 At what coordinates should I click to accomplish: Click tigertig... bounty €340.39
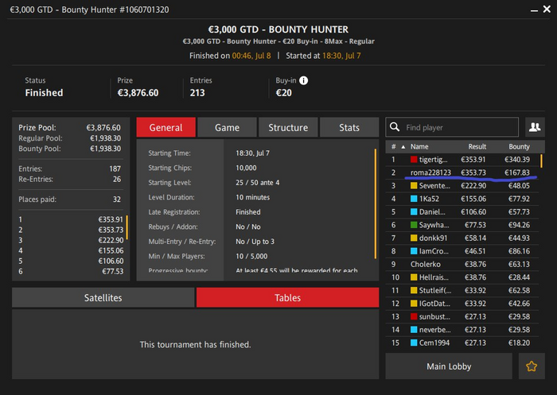[517, 159]
